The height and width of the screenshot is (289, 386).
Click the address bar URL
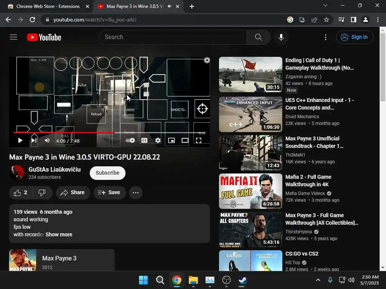pyautogui.click(x=95, y=20)
